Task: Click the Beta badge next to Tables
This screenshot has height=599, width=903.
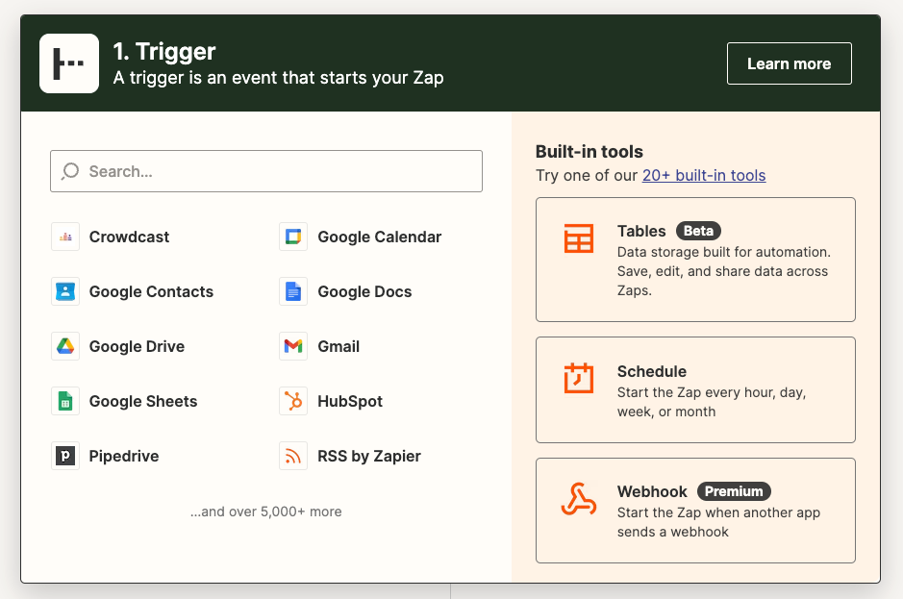Action: click(x=698, y=231)
